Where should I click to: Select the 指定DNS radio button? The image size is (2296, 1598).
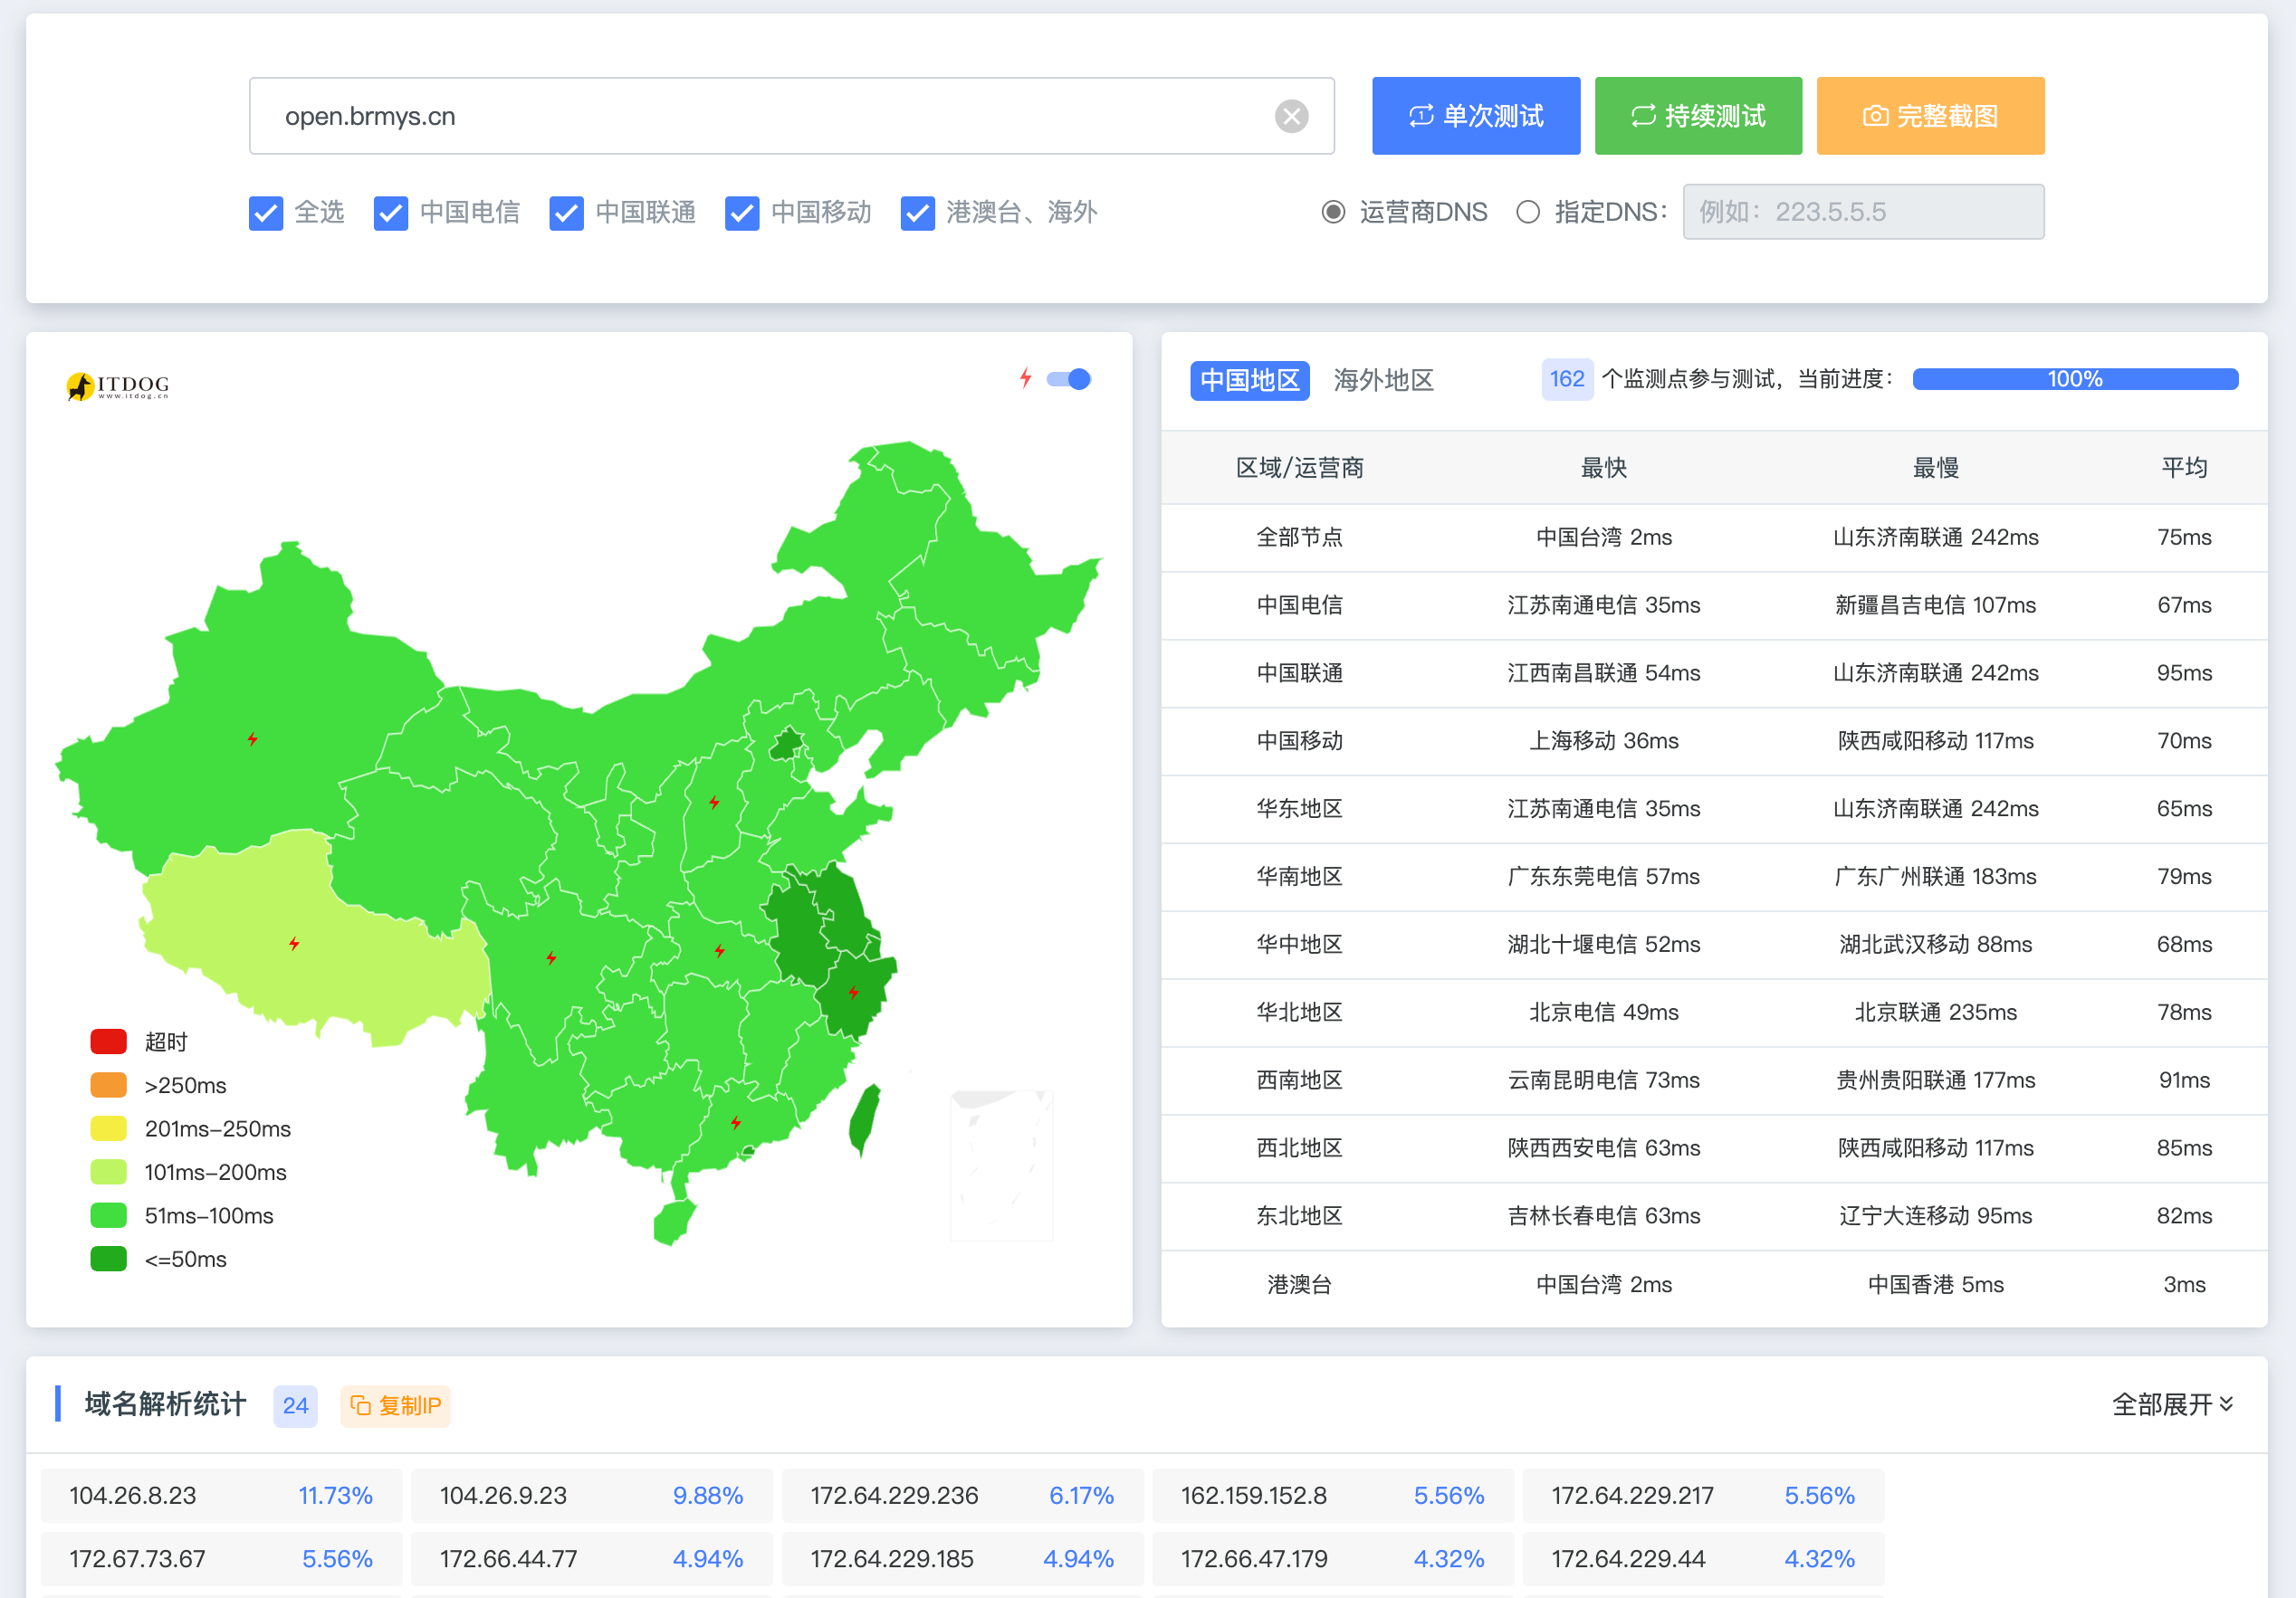(x=1527, y=212)
